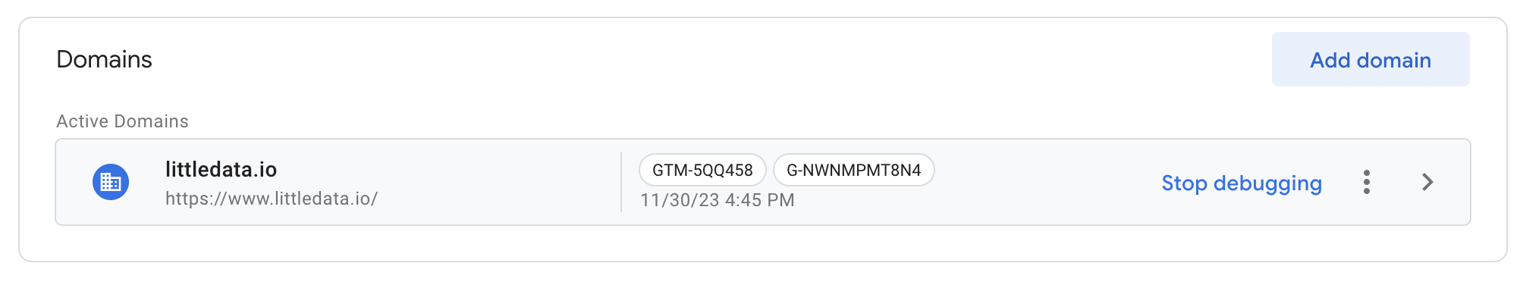Viewport: 1520px width, 282px height.
Task: Click the littledata.io domain name
Action: [x=221, y=169]
